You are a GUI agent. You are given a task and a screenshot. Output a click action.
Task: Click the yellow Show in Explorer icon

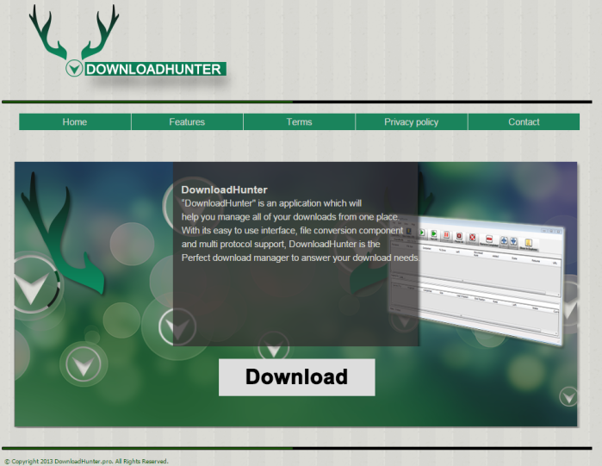click(528, 243)
